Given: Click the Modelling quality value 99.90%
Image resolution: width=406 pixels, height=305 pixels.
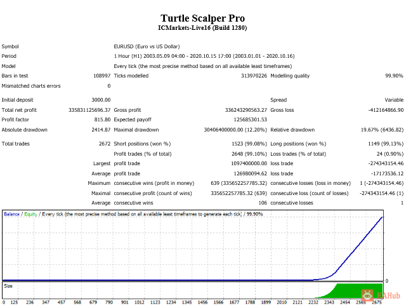Looking at the screenshot, I should point(394,76).
